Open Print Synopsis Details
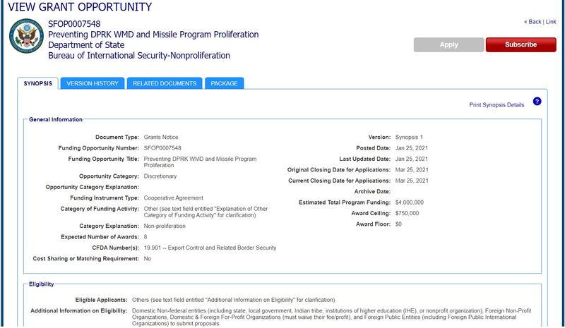The image size is (565, 328). pos(496,105)
